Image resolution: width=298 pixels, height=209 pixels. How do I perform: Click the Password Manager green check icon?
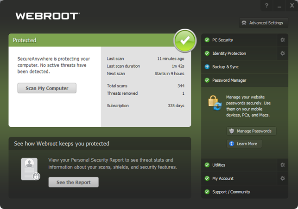pyautogui.click(x=207, y=80)
